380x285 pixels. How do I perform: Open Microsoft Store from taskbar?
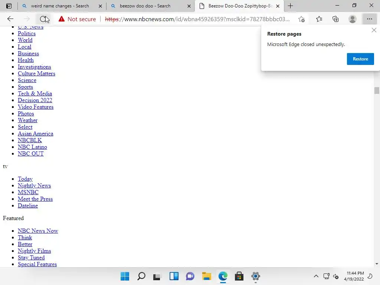click(x=239, y=276)
